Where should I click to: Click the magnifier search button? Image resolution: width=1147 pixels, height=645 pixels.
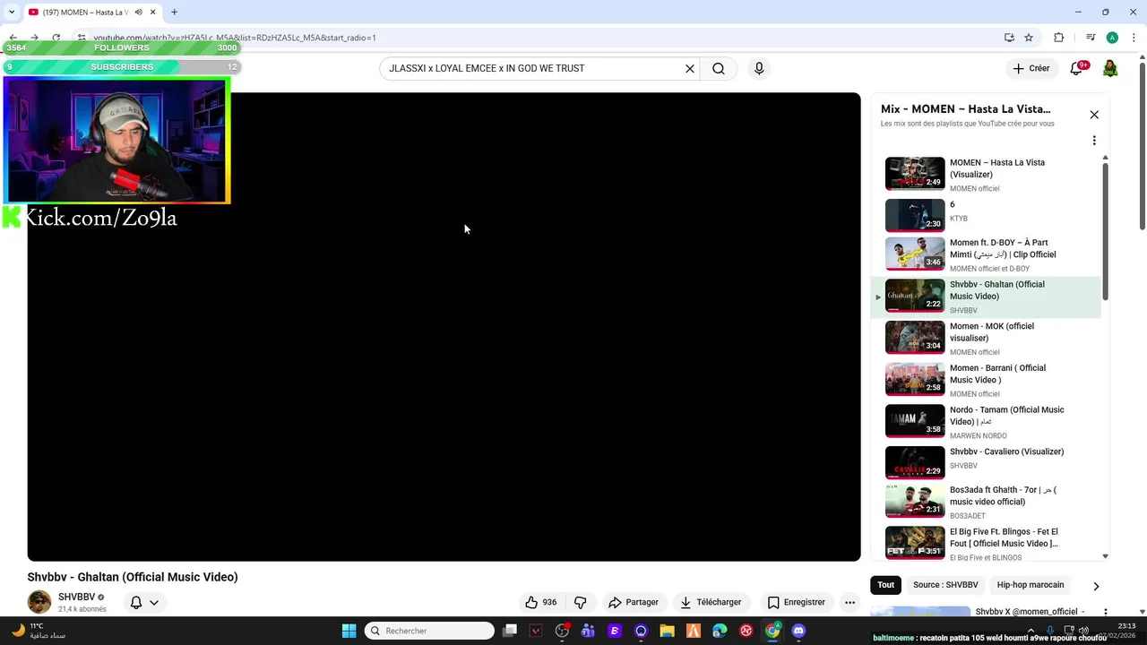coord(719,68)
